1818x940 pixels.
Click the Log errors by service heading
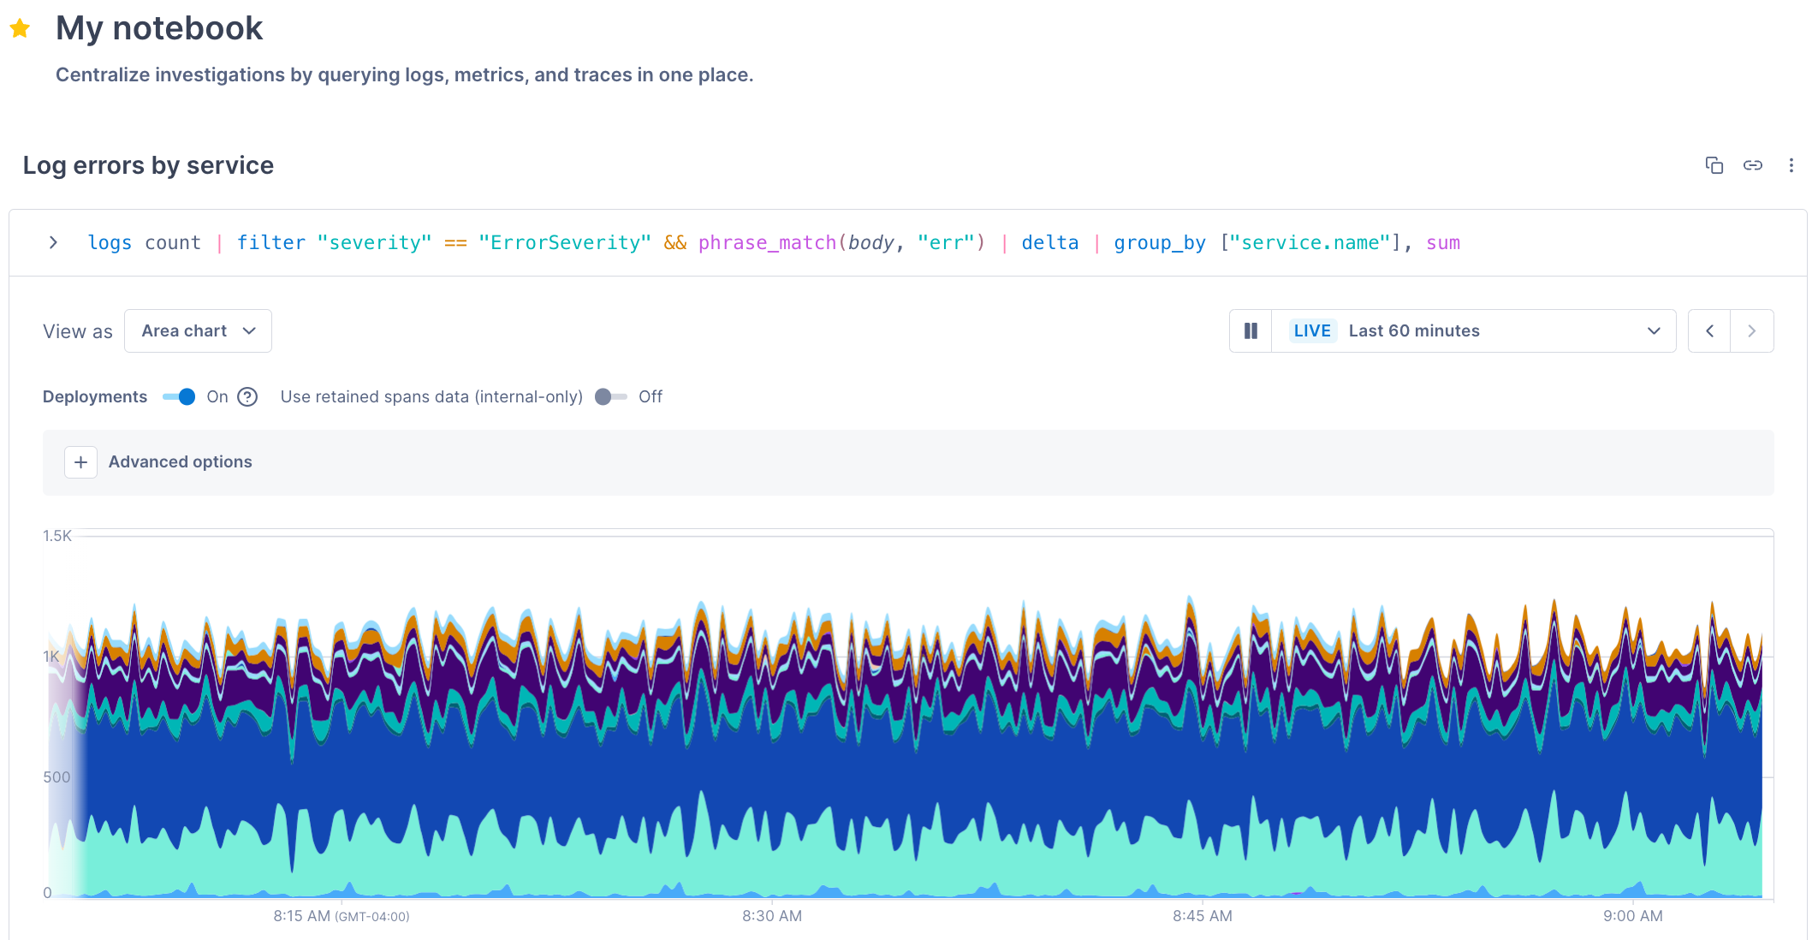(148, 165)
